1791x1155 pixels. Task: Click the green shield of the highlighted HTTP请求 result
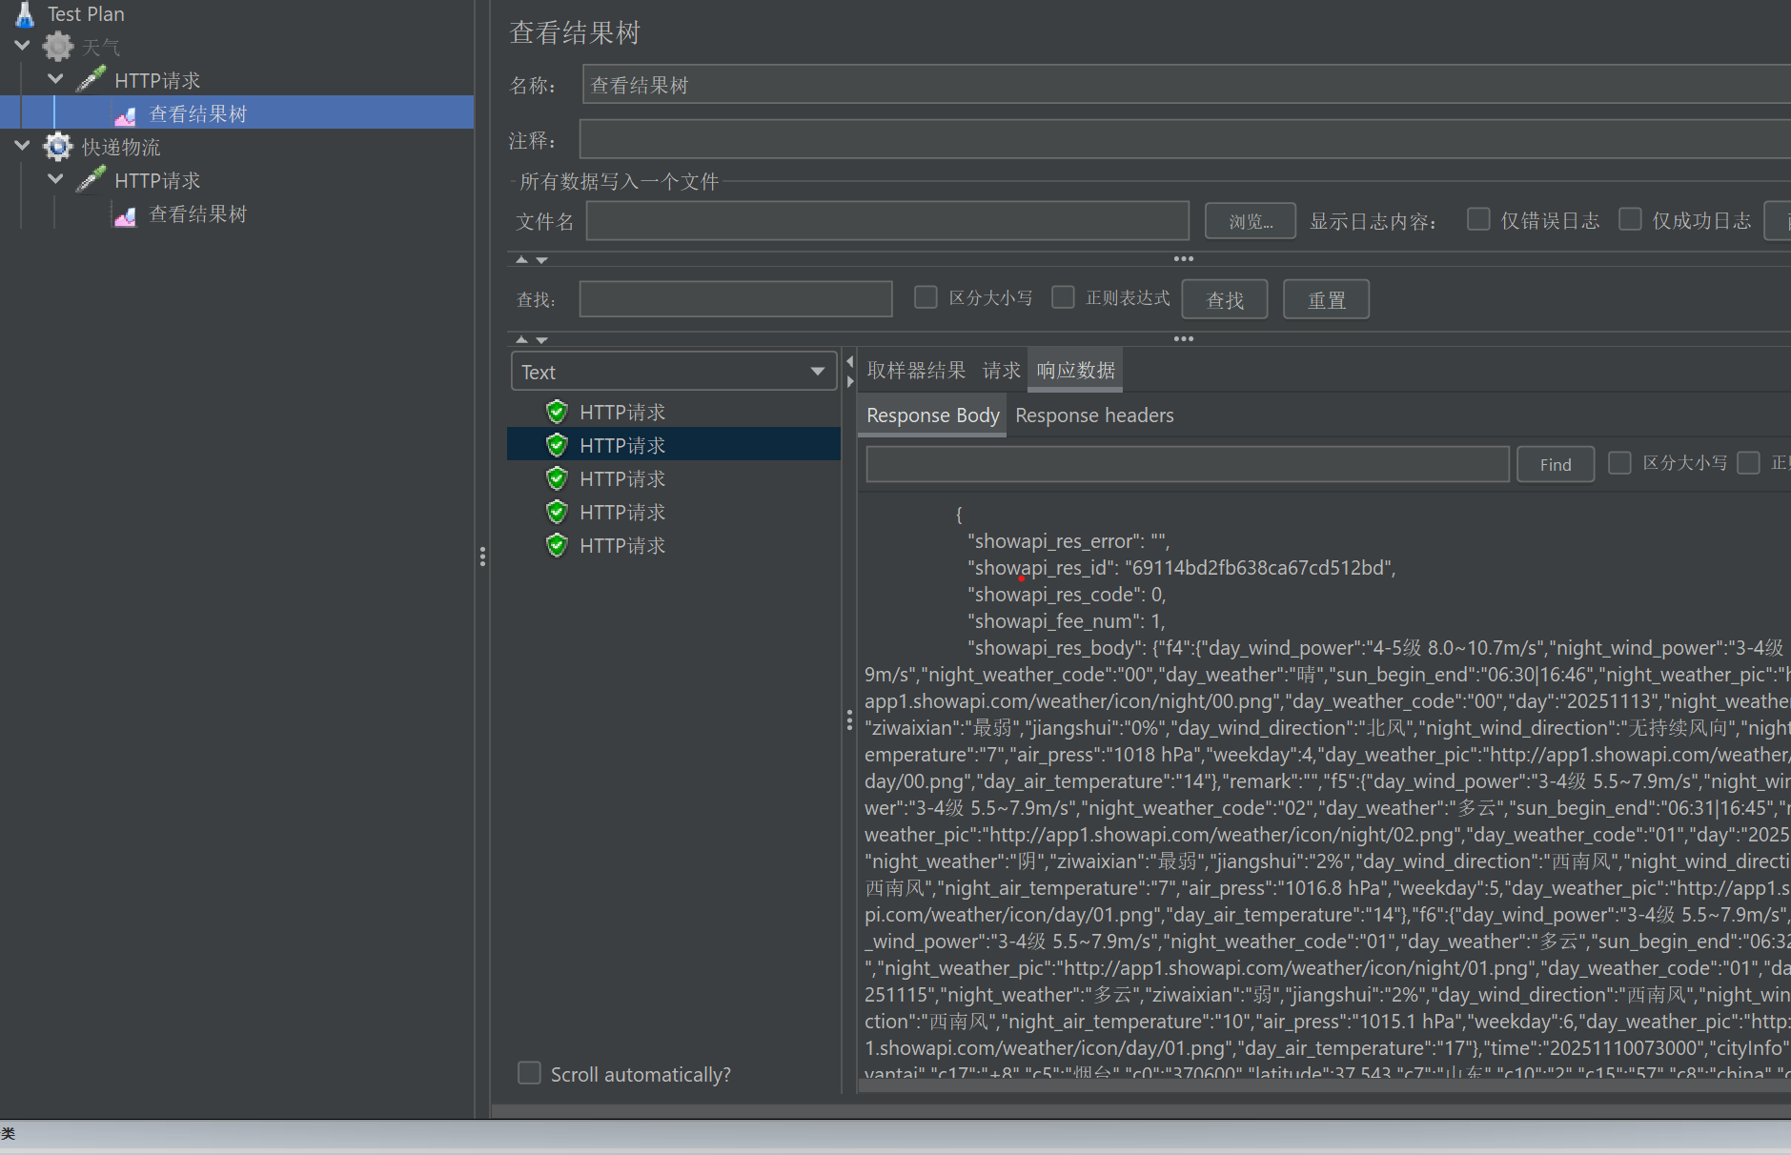558,445
